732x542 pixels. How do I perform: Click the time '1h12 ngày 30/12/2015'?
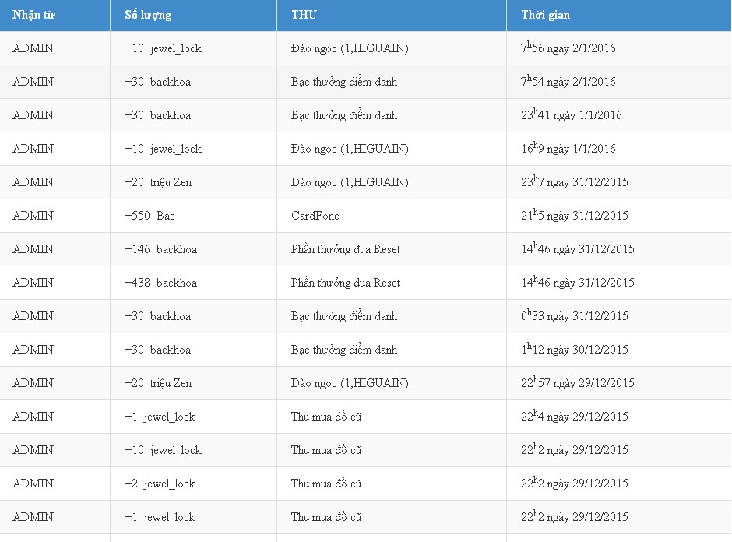(575, 349)
